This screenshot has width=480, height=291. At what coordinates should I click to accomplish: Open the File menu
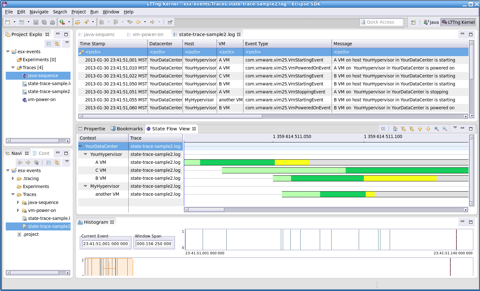(x=9, y=12)
